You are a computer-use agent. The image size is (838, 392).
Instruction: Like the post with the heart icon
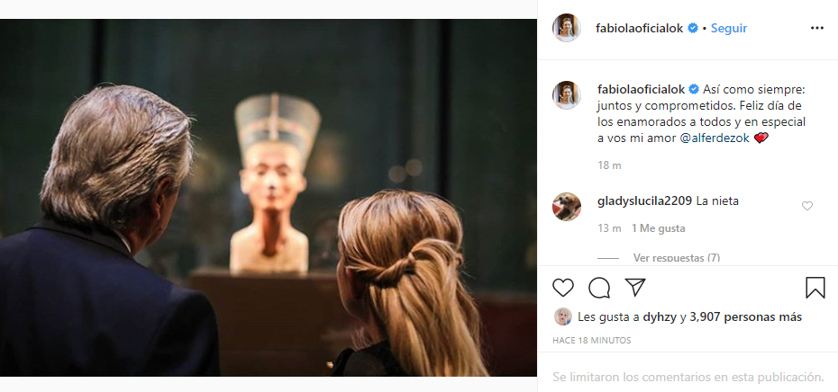click(x=563, y=288)
